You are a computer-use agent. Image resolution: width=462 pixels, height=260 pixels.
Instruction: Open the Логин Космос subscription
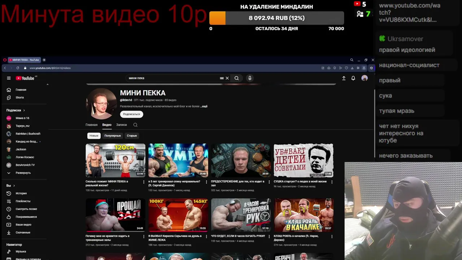click(25, 157)
